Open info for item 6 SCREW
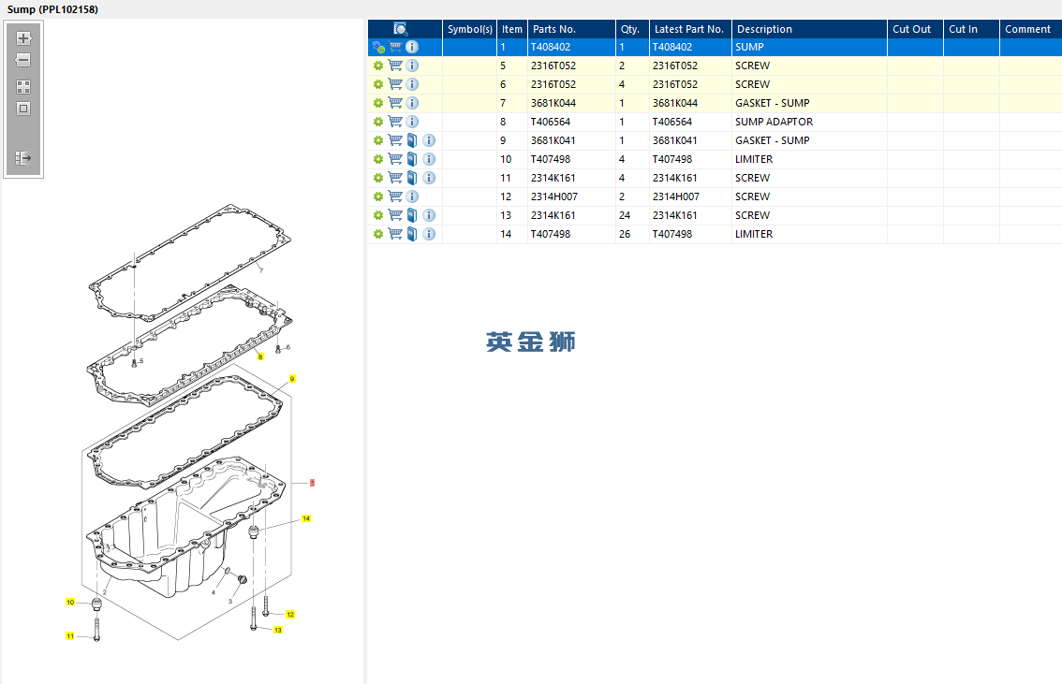 412,84
